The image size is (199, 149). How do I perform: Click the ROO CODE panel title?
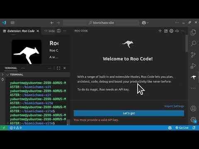pos(81,31)
